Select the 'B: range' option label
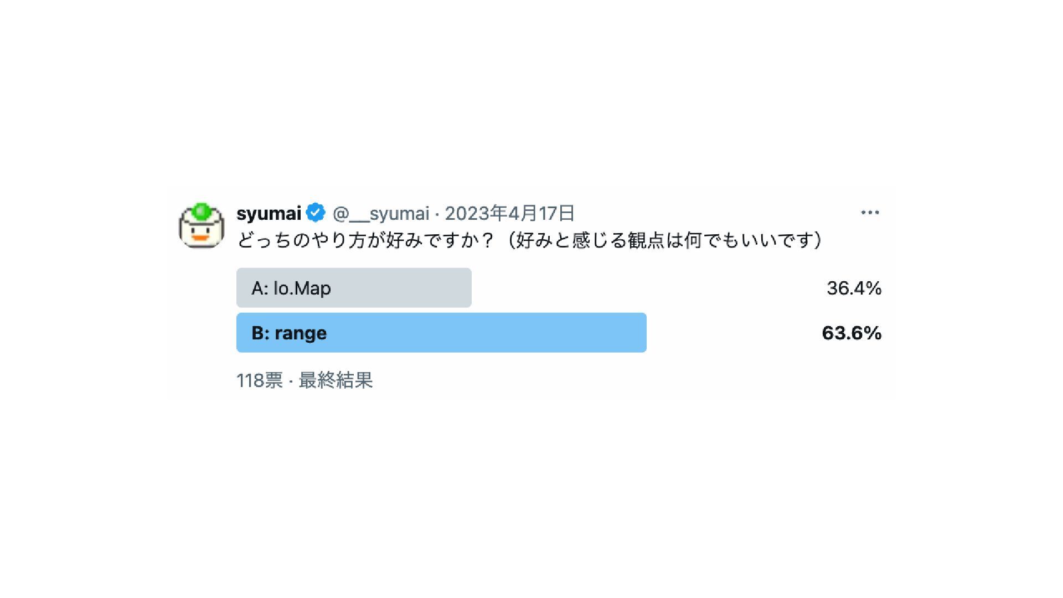The height and width of the screenshot is (598, 1063). coord(289,333)
